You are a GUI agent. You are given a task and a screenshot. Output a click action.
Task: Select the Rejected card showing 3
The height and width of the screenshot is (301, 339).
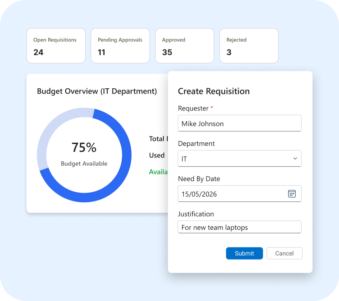249,46
